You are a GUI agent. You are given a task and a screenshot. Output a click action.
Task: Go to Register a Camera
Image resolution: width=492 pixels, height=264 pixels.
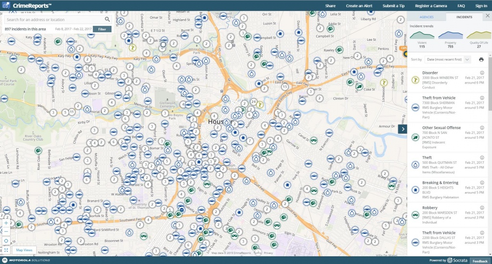click(430, 6)
